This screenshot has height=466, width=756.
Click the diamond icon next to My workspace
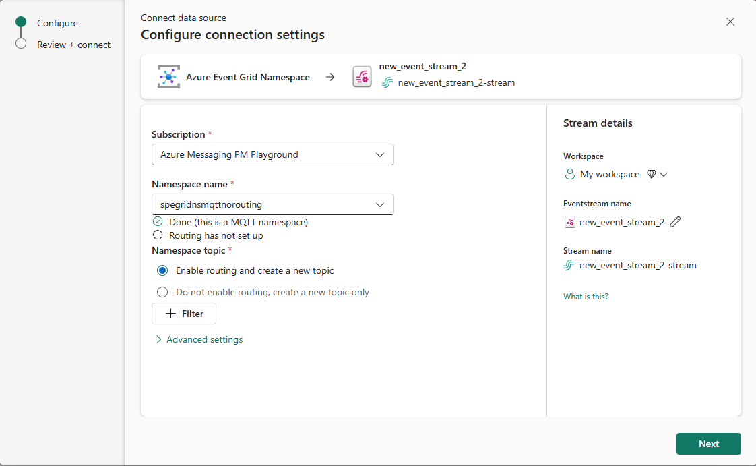coord(651,173)
